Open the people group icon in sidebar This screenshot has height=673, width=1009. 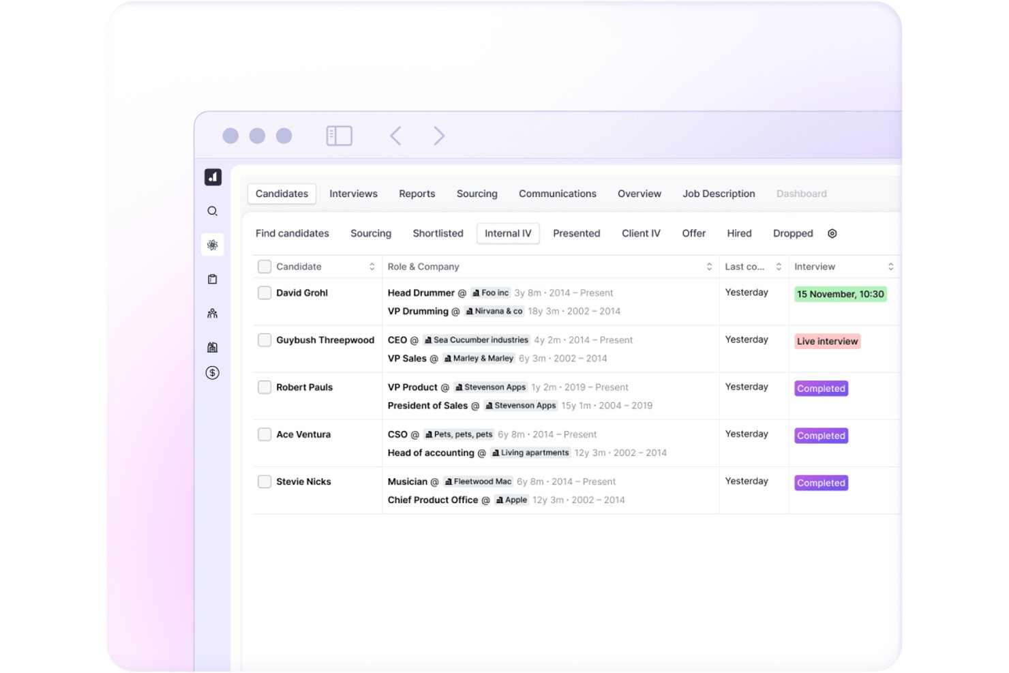point(213,313)
